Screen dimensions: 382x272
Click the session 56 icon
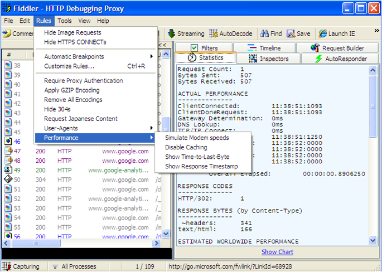(x=8, y=236)
